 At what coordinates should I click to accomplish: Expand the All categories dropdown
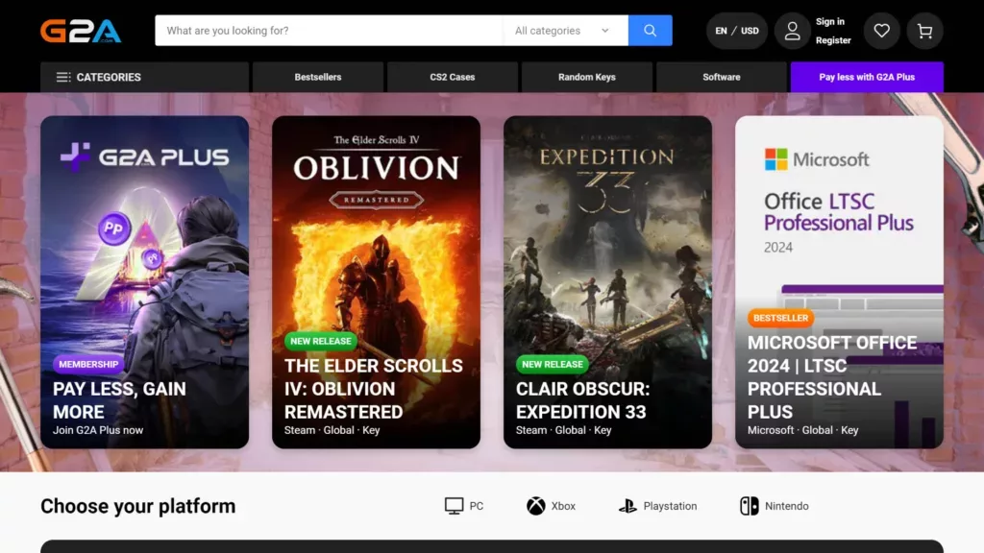click(x=564, y=31)
